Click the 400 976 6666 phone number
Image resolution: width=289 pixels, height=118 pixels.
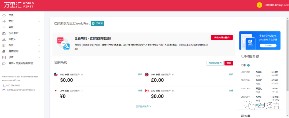(x=13, y=86)
